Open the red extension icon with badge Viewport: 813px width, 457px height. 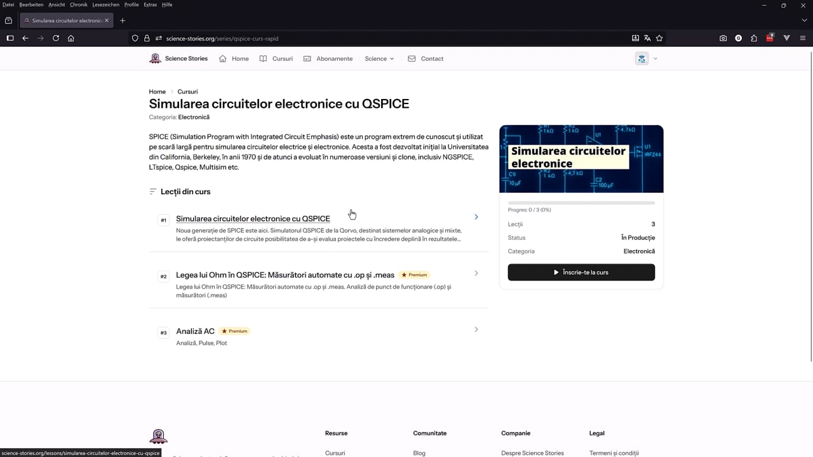(x=770, y=37)
